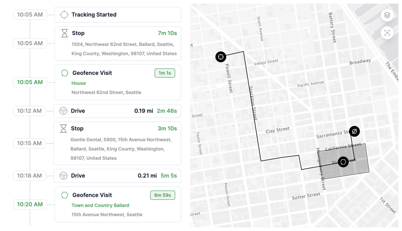Click the hourglass icon of the Gentle Dental stop
This screenshot has height=231, width=402.
[x=64, y=128]
